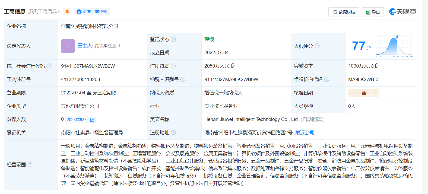Click the 存续 status text
The width and height of the screenshot is (428, 194).
point(209,39)
